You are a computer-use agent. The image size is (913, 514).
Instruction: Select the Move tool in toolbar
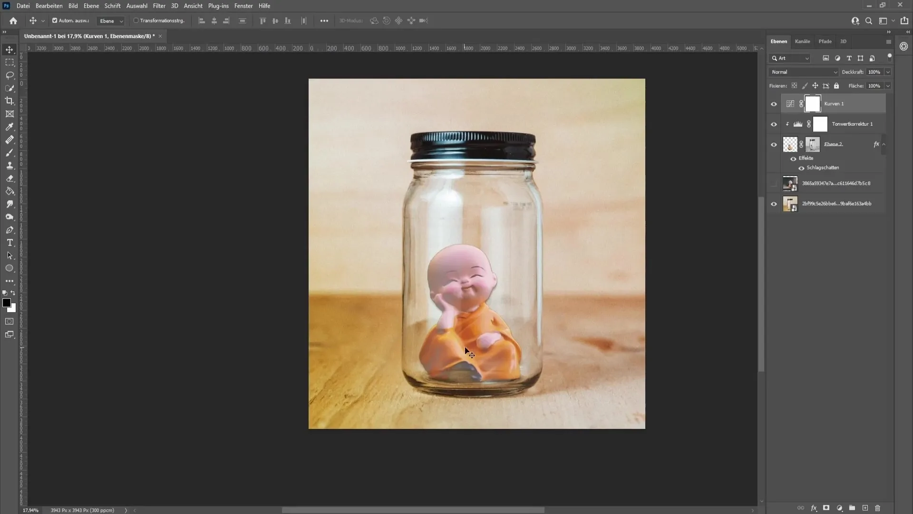[10, 49]
